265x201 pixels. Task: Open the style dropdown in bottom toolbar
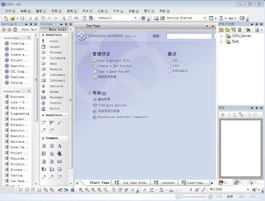[248, 190]
